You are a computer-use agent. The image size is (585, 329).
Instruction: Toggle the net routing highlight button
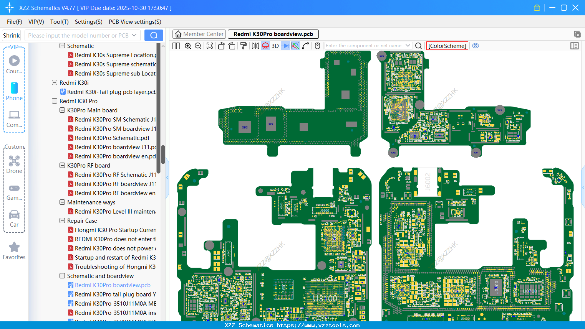(295, 46)
